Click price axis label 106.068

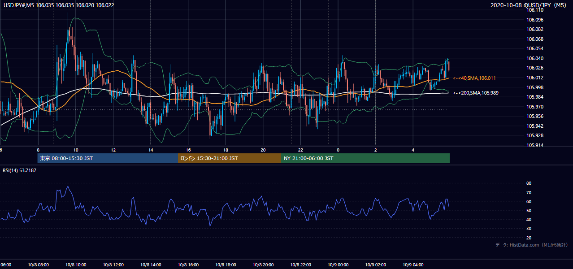pyautogui.click(x=535, y=39)
